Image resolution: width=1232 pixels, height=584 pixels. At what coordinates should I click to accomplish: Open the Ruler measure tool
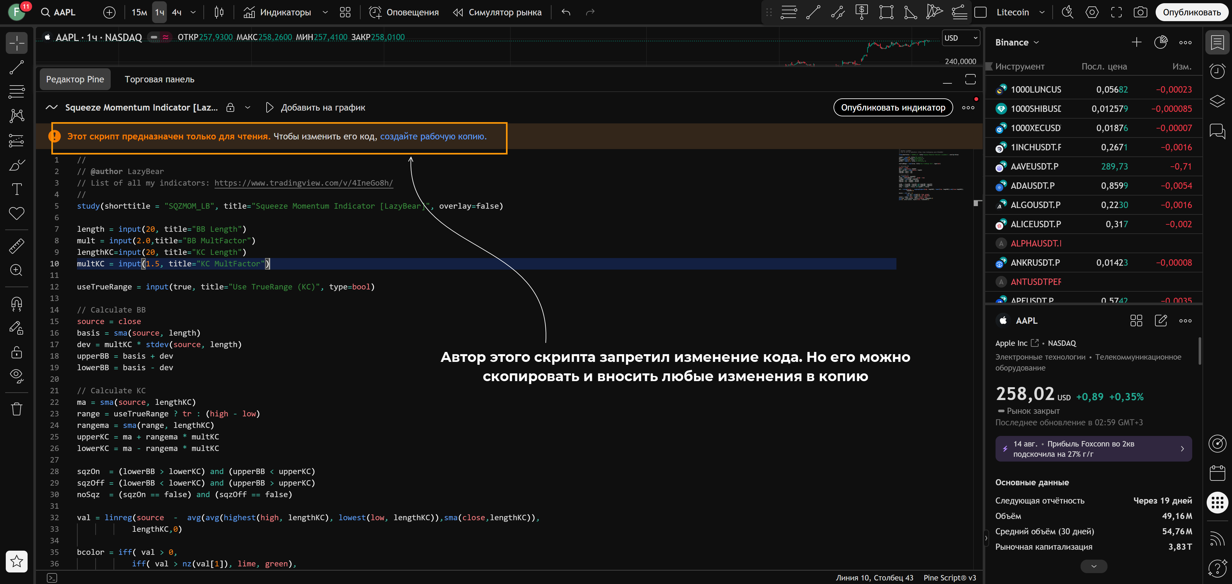[x=17, y=246]
